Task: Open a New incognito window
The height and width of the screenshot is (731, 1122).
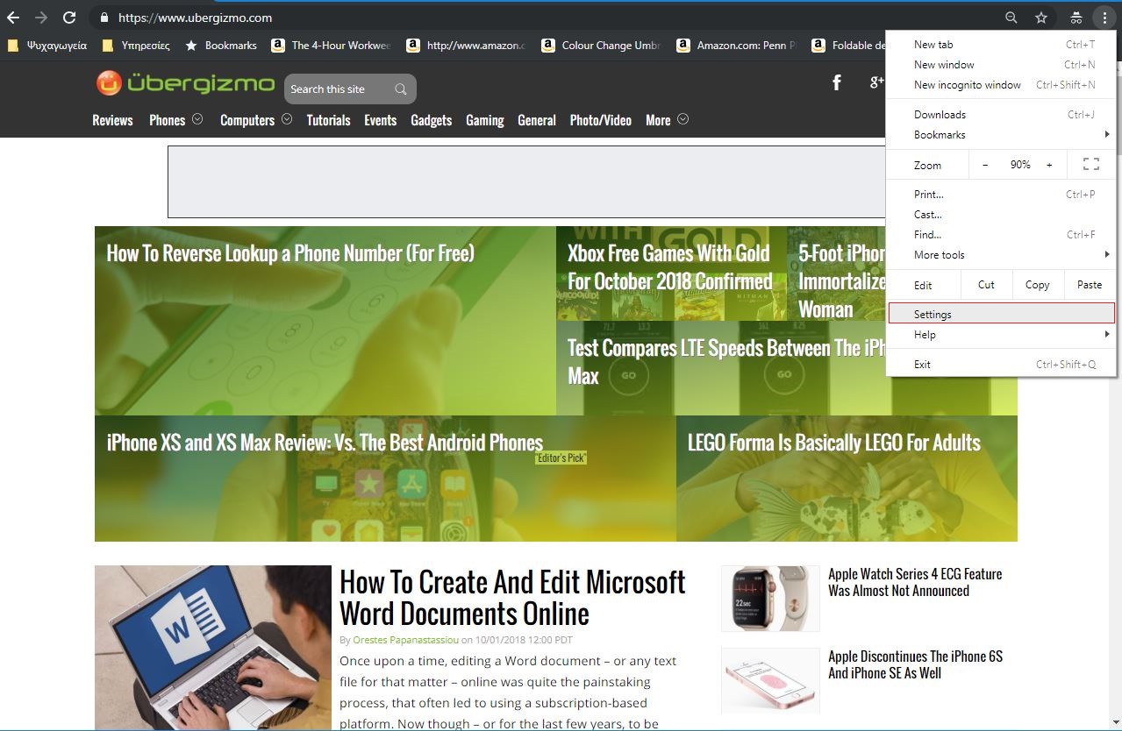Action: pos(1001,85)
